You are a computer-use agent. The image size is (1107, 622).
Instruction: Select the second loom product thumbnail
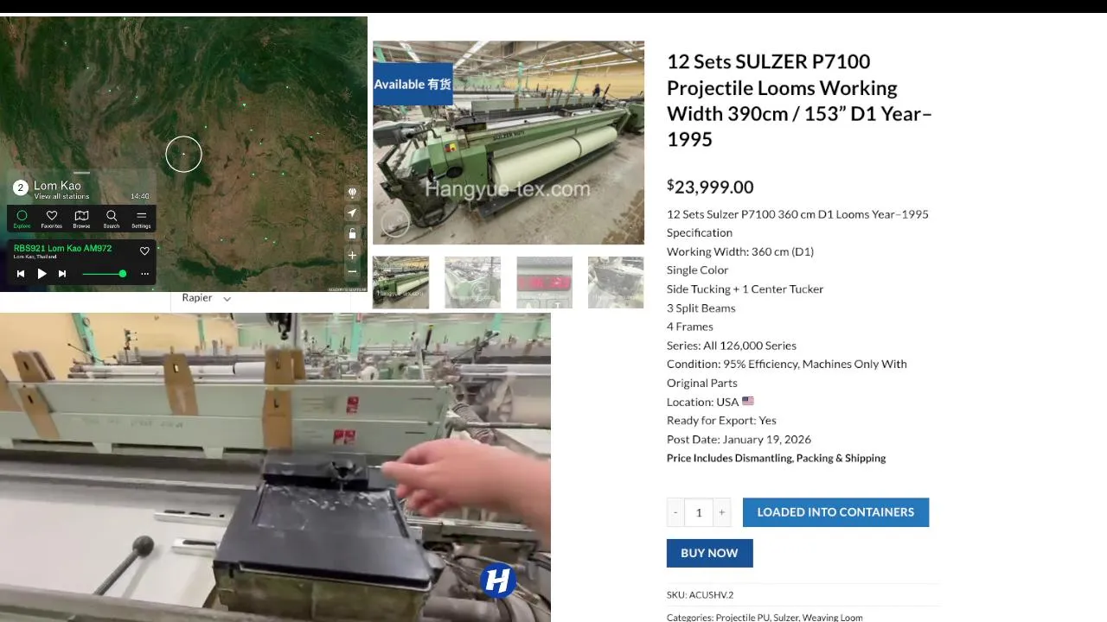click(x=472, y=282)
